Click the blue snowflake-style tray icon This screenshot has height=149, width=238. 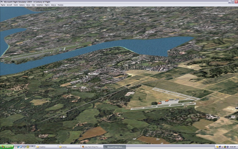228,147
